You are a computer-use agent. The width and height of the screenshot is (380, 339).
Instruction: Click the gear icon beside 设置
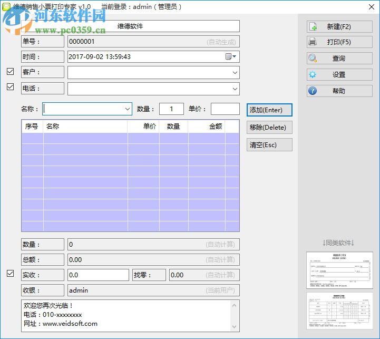313,74
